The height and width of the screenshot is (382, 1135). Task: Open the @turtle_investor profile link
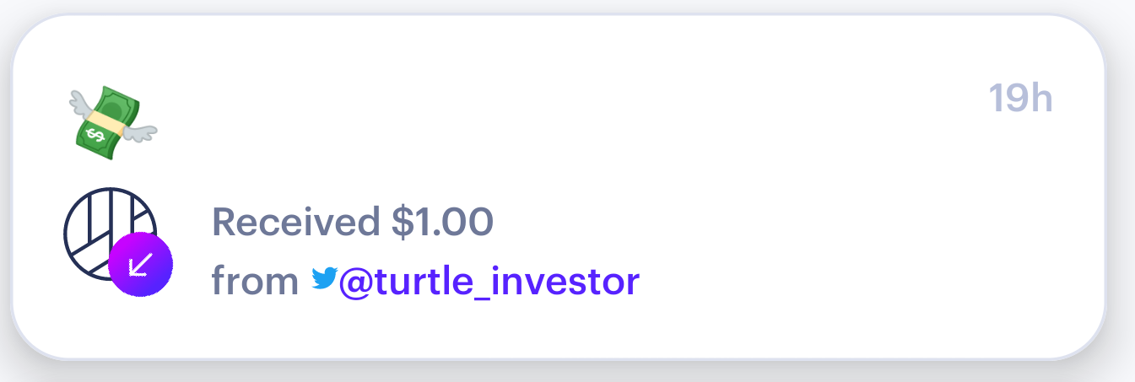pos(489,282)
